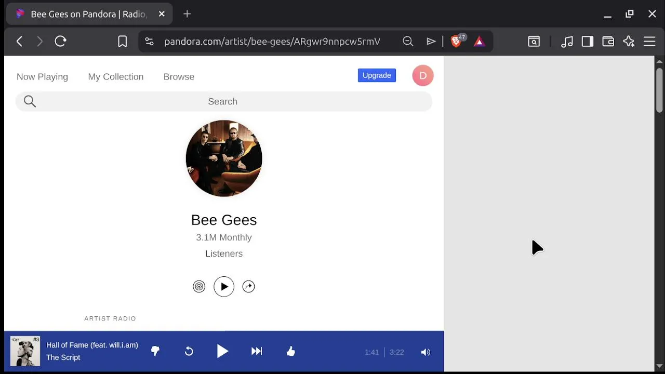
Task: Play Hall of Fame in the player bar
Action: coord(222,352)
